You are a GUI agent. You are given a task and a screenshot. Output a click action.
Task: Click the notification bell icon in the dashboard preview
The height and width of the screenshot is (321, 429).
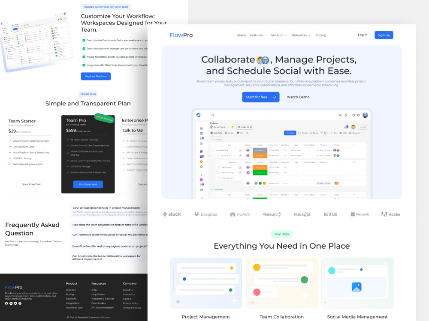click(x=346, y=115)
